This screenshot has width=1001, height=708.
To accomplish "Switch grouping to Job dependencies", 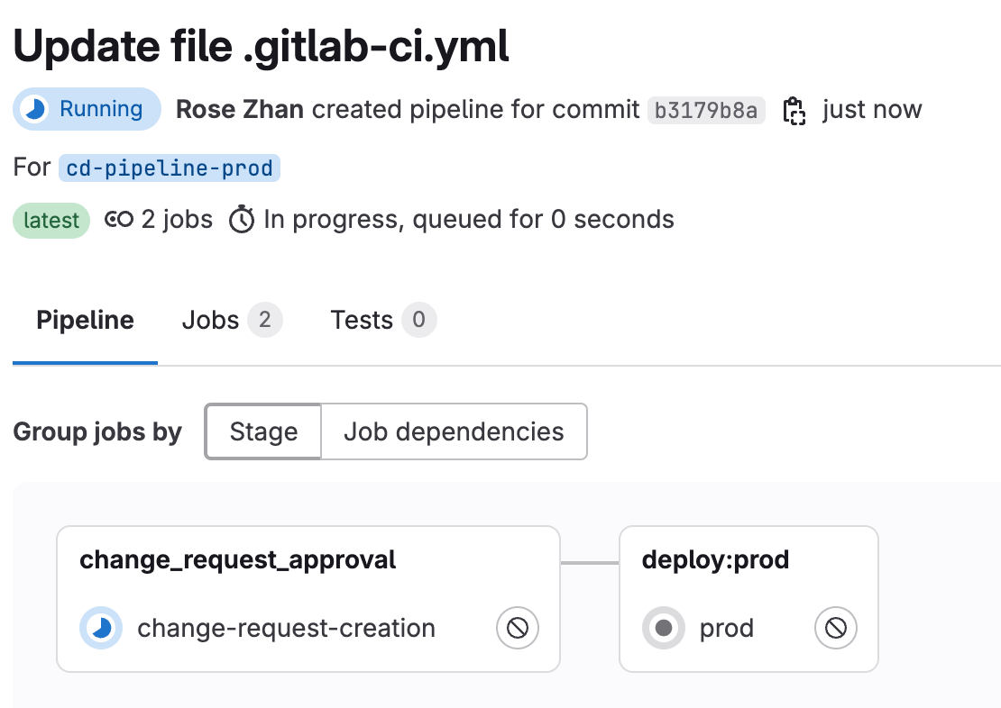I will tap(454, 431).
